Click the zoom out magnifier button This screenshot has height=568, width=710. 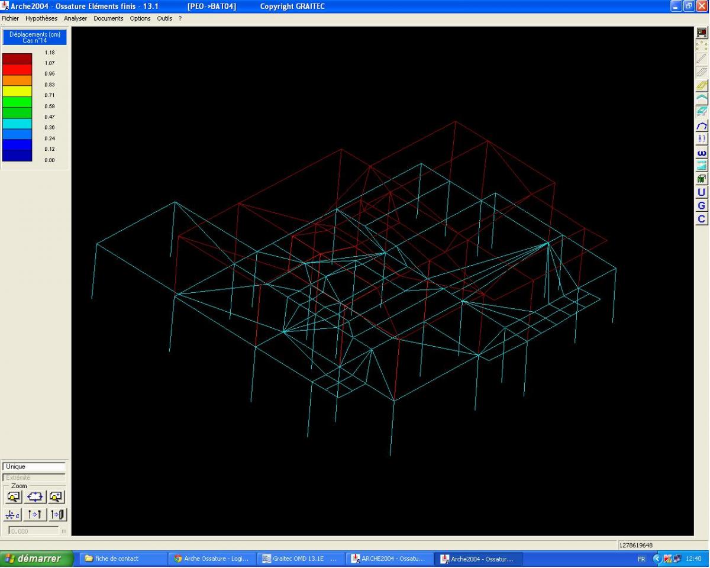point(14,496)
